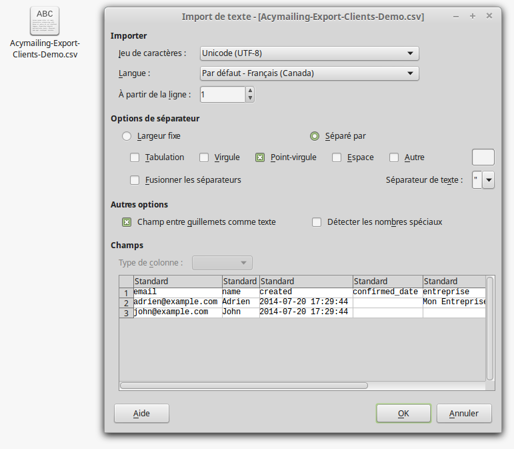
Task: Click preview row number 1
Action: (126, 293)
